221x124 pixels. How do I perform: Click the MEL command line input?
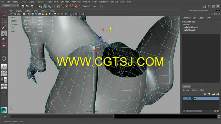tap(62, 116)
